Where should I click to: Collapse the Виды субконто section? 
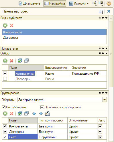point(106,18)
